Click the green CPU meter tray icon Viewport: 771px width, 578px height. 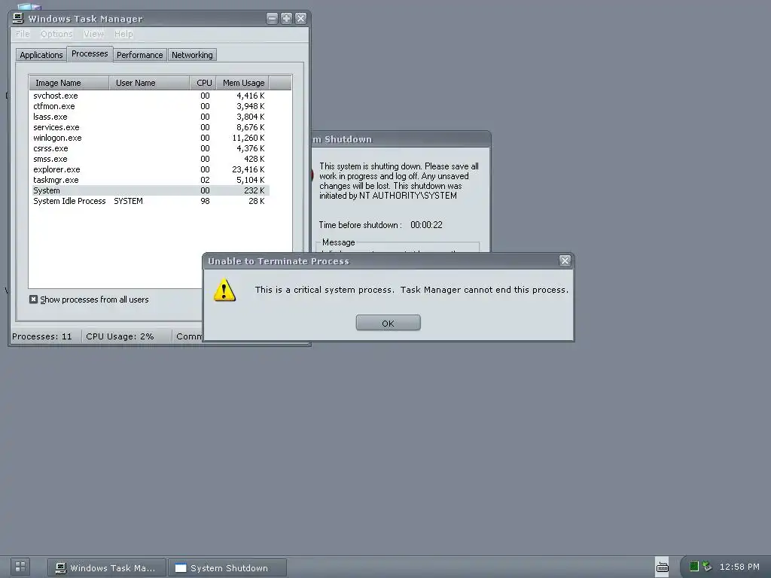coord(693,567)
